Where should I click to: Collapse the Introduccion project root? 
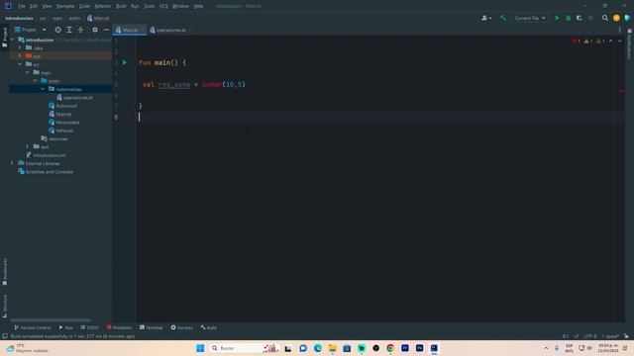[x=12, y=40]
